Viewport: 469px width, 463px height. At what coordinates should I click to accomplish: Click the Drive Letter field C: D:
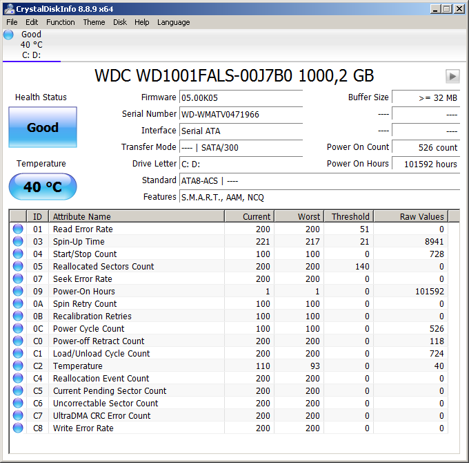coord(241,164)
